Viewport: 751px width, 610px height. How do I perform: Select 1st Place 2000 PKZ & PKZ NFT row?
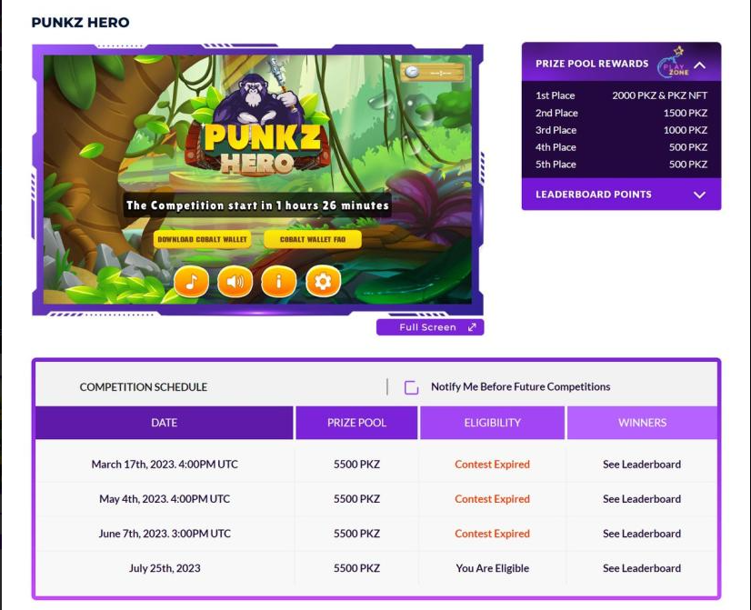621,95
